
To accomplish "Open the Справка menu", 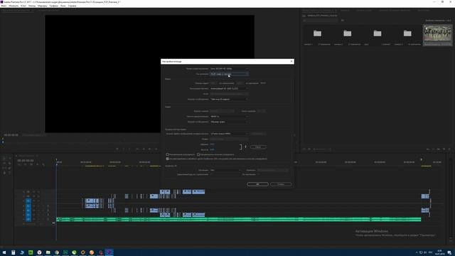I will click(x=73, y=6).
